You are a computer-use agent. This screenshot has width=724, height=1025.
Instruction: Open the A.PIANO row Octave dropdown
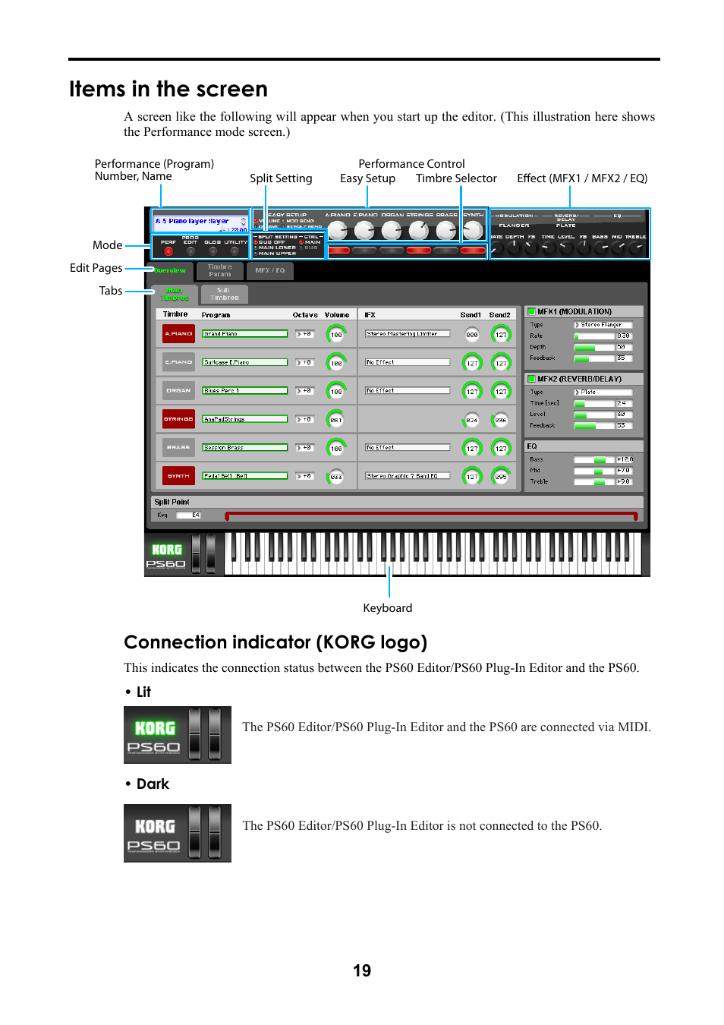tap(305, 334)
